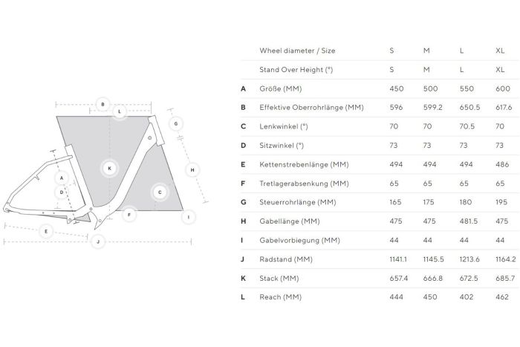Click the Effektive Oberrohrlänge (MM) row label
Viewport: 520px width, 347px height.
tap(311, 108)
